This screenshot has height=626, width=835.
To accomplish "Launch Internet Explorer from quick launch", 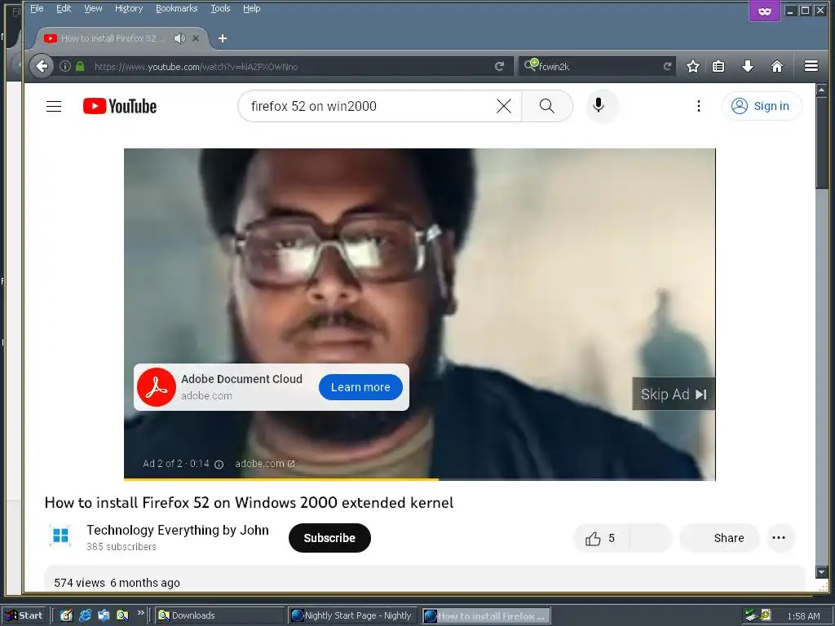I will pos(85,615).
